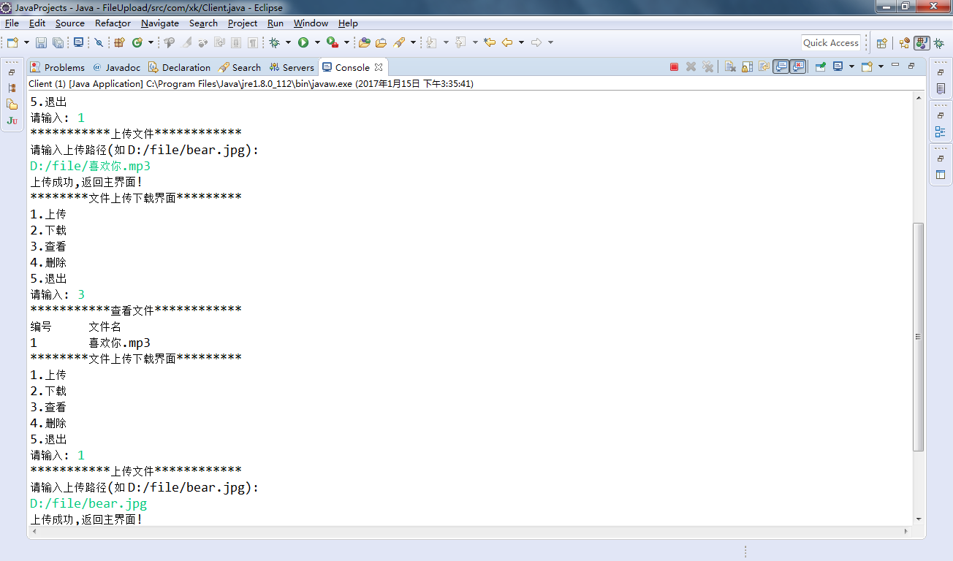Toggle Show Console When Standard Error Changes
This screenshot has width=953, height=561.
pos(797,66)
